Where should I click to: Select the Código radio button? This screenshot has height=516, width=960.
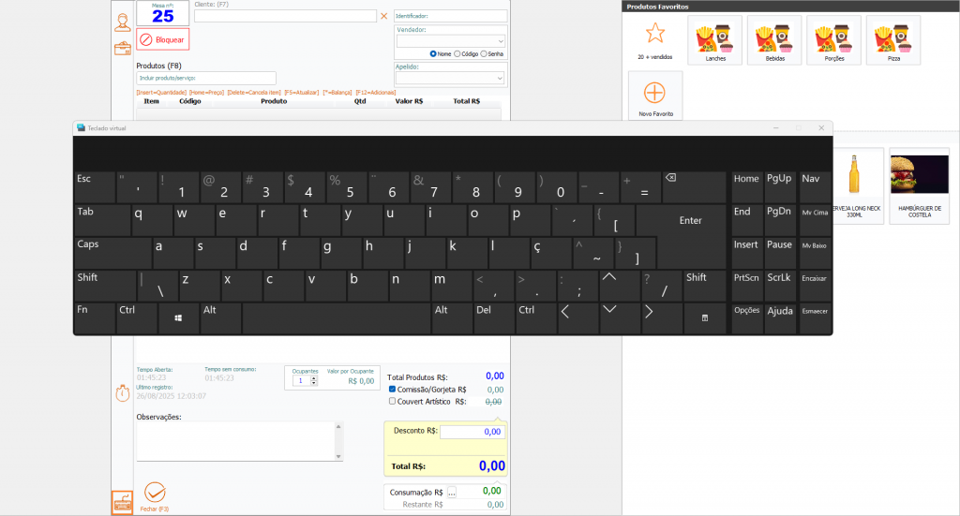click(x=457, y=53)
